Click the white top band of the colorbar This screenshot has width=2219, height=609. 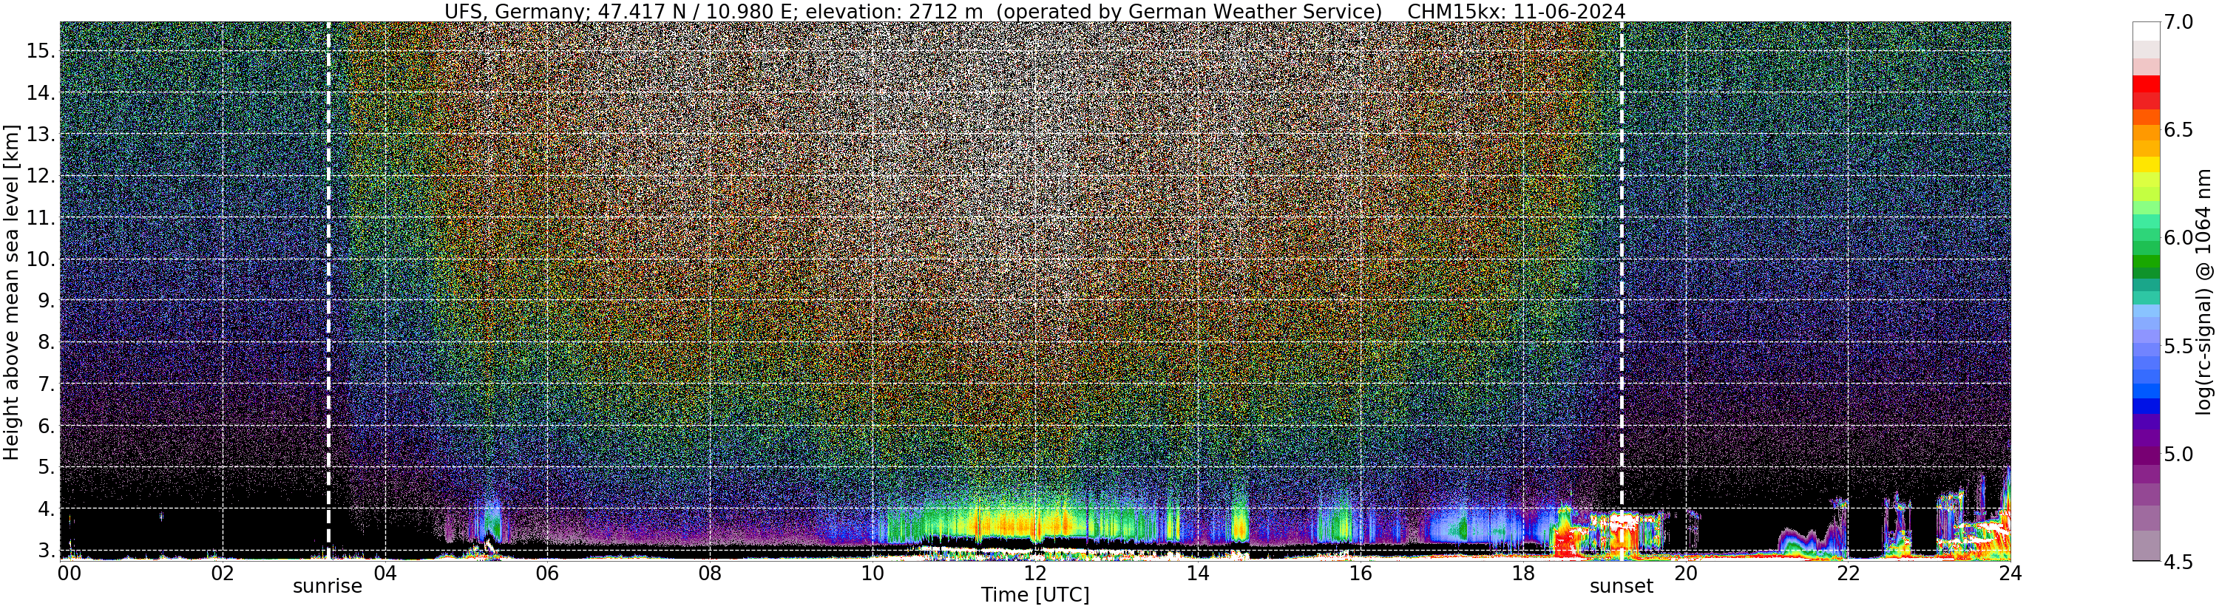pyautogui.click(x=2146, y=31)
